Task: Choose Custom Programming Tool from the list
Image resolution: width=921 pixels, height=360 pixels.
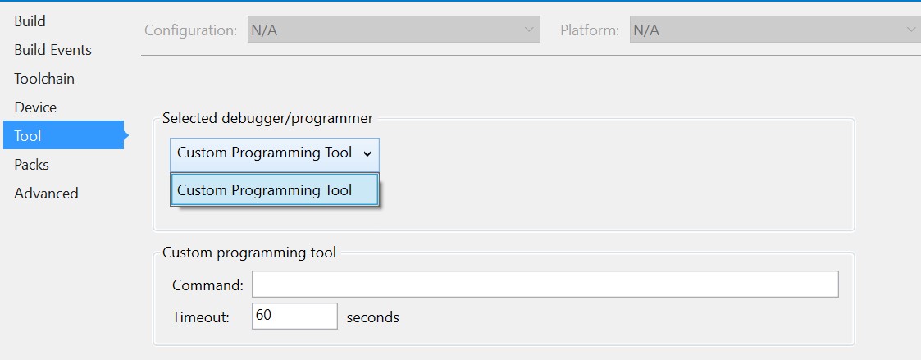Action: click(x=274, y=189)
